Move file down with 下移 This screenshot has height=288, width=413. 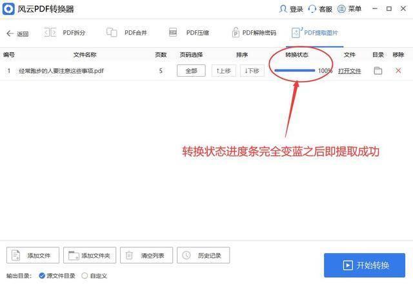pos(252,71)
